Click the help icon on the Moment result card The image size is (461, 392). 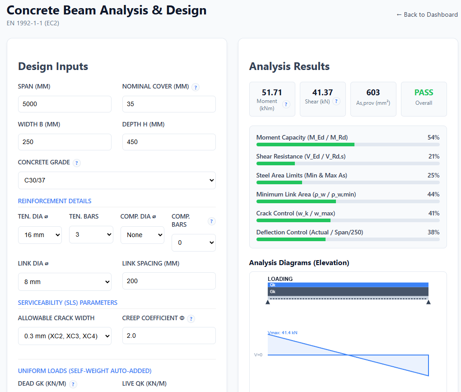[286, 104]
